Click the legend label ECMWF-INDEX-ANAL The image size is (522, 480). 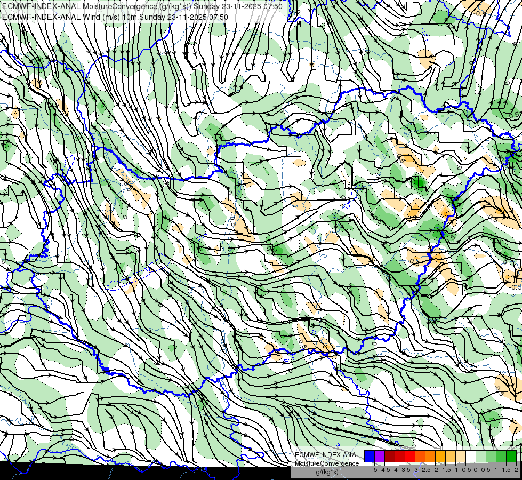(327, 455)
